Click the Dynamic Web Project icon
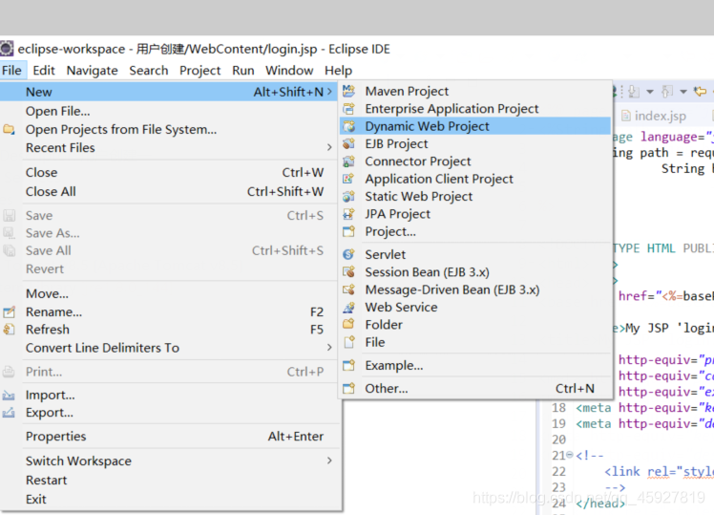 [349, 126]
